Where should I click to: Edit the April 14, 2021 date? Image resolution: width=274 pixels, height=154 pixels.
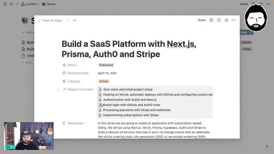click(107, 73)
